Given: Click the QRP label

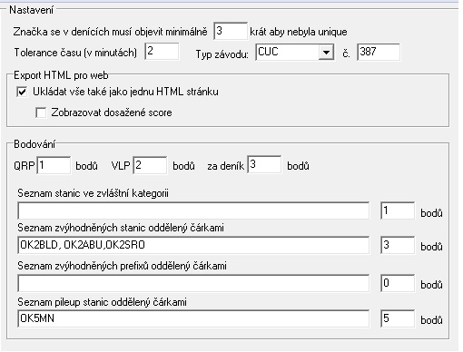Looking at the screenshot, I should click(x=25, y=166).
